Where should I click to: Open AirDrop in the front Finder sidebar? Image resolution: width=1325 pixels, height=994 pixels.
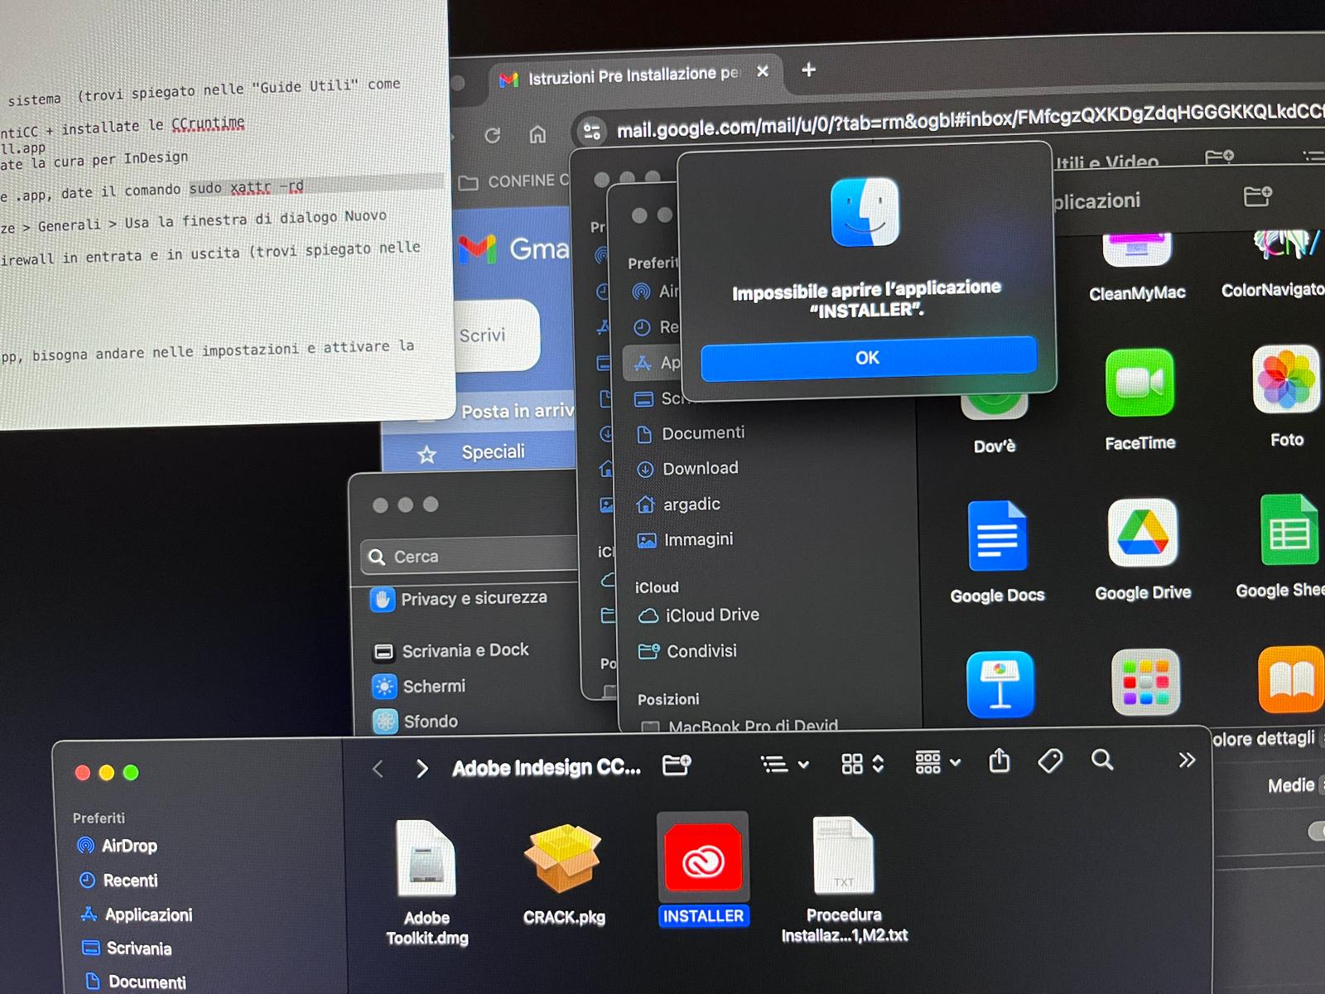click(x=117, y=846)
